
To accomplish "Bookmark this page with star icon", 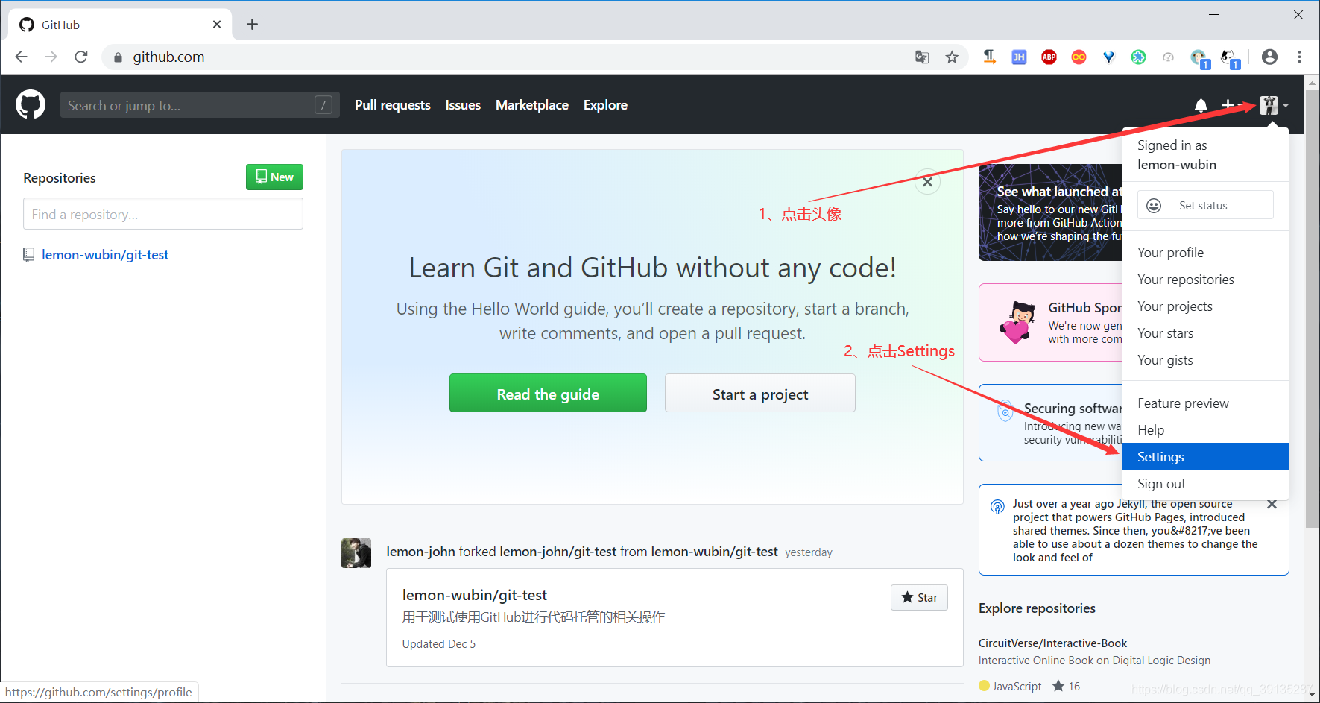I will [x=952, y=57].
